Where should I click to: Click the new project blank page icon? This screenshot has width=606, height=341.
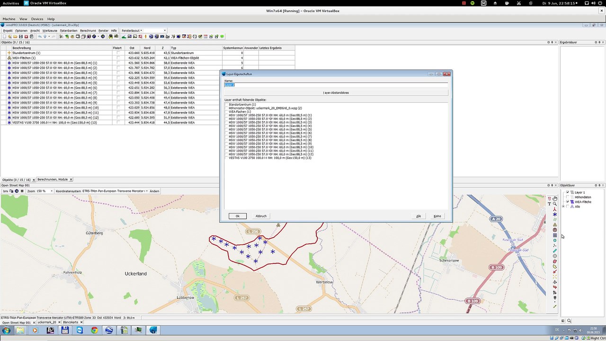click(4, 36)
